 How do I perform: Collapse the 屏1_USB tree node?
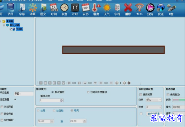tap(4, 25)
